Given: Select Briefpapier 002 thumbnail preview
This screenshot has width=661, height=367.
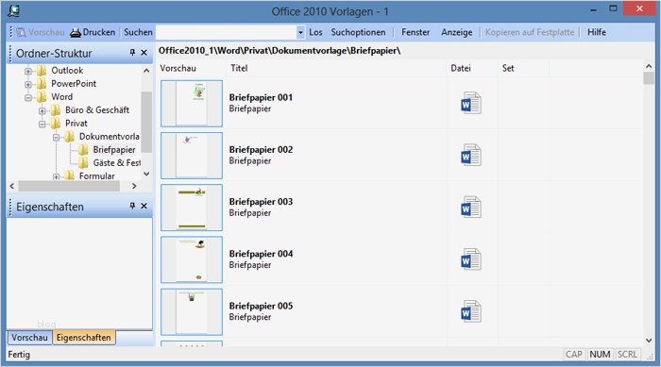Looking at the screenshot, I should tap(192, 156).
